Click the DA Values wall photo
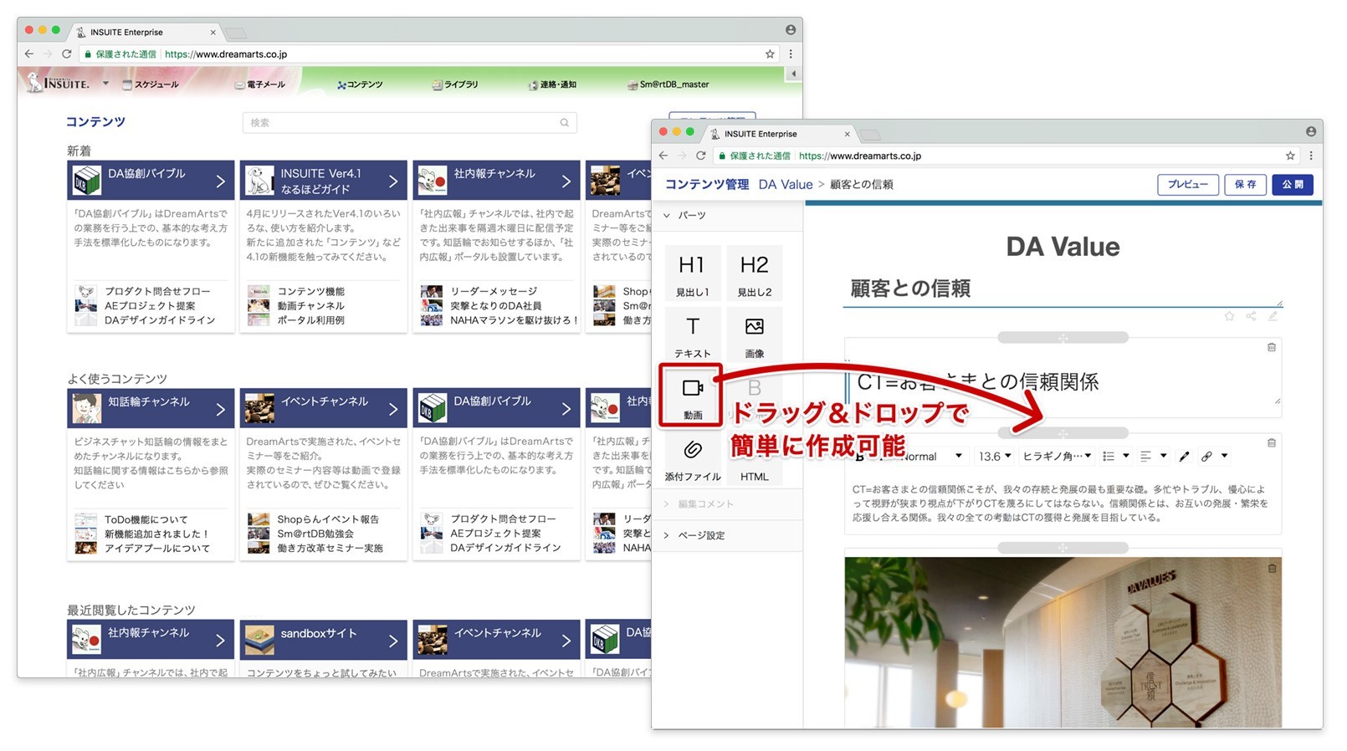 1063,642
